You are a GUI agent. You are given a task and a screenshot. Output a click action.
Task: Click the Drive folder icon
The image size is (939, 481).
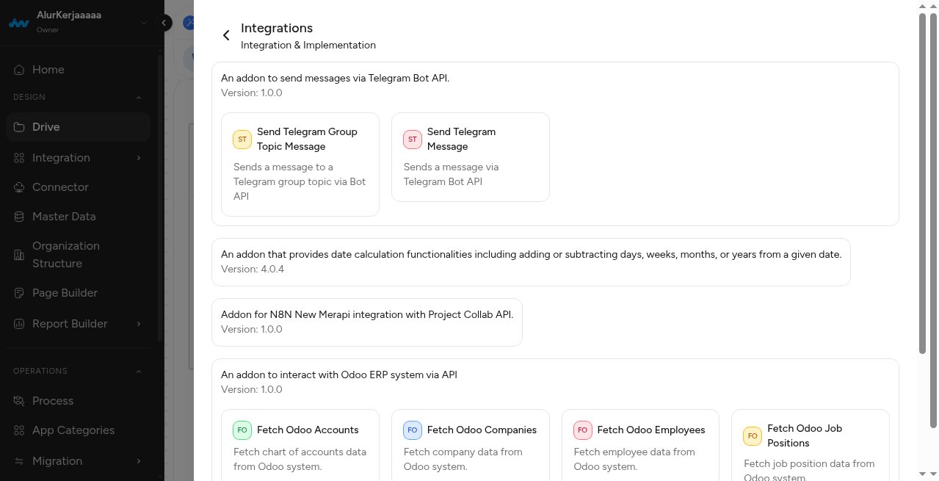click(19, 127)
